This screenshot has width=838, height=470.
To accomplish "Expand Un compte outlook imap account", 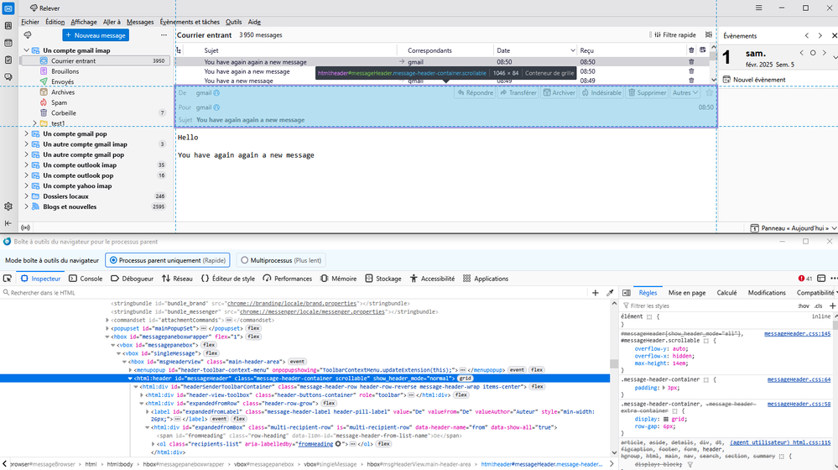I will coord(27,165).
